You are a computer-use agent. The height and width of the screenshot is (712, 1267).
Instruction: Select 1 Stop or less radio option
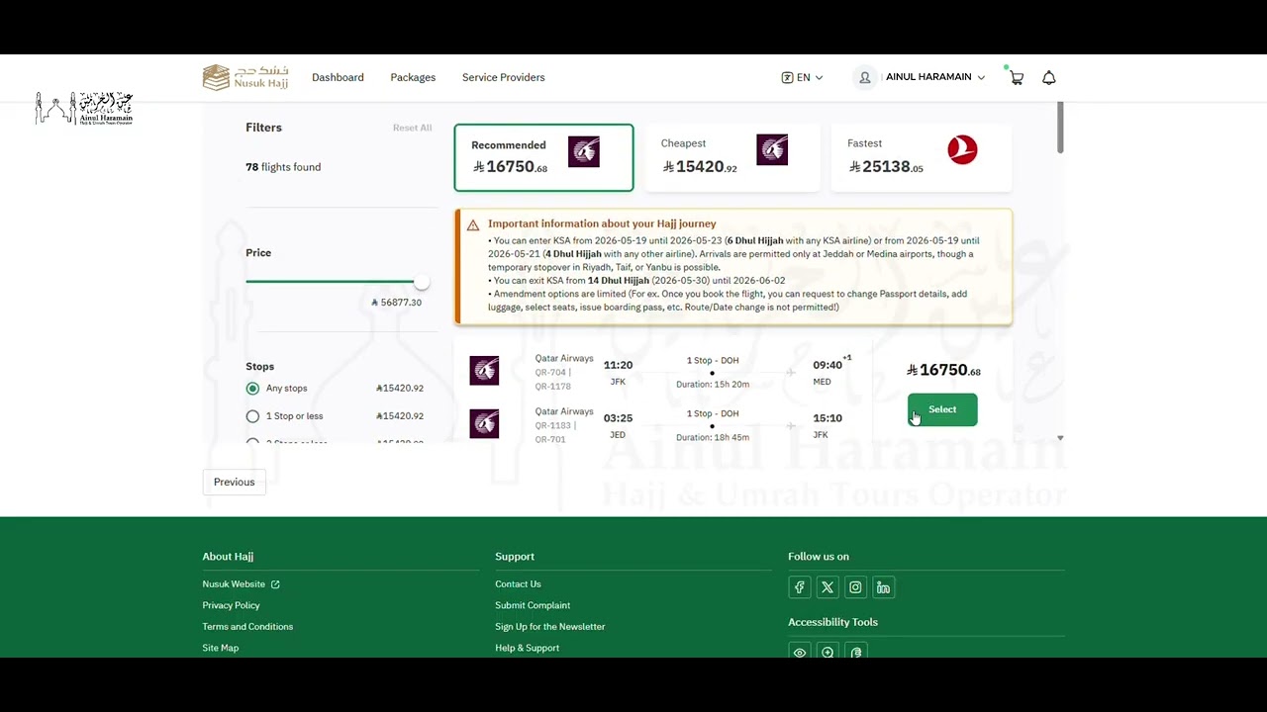[x=252, y=416]
